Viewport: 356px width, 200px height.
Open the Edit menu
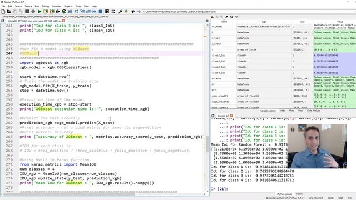click(10, 6)
